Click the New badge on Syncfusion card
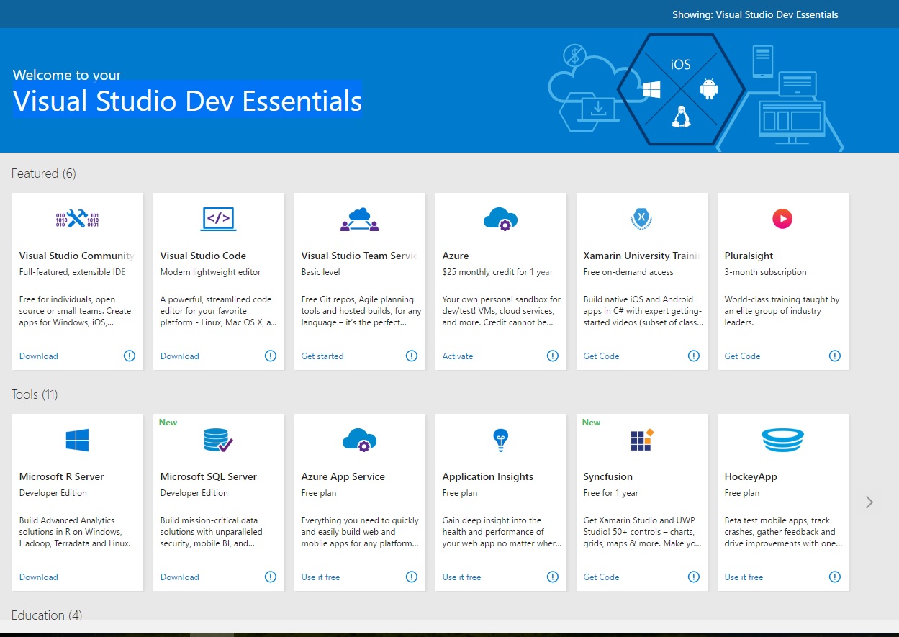The width and height of the screenshot is (899, 637). pyautogui.click(x=592, y=423)
